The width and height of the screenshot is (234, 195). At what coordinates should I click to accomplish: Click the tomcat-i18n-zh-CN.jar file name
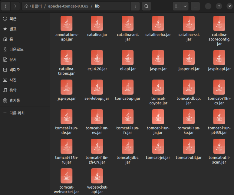97,160
